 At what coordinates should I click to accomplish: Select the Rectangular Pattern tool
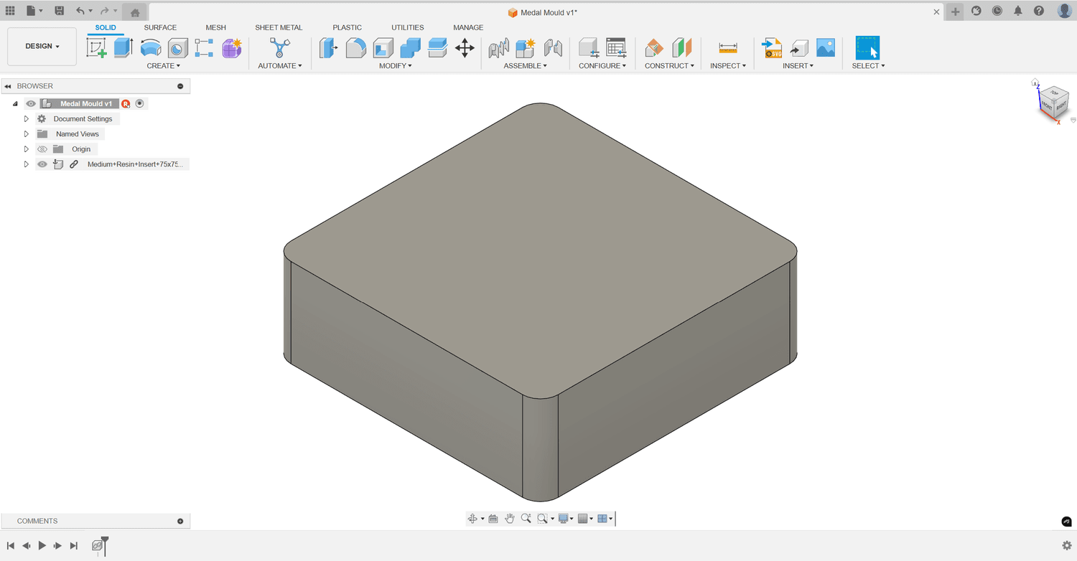(204, 48)
